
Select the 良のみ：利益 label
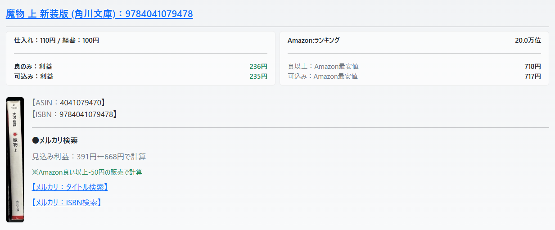(33, 67)
